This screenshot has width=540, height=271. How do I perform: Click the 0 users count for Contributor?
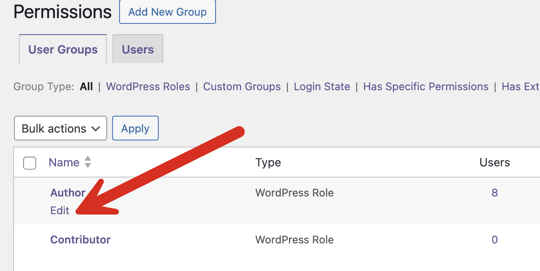pyautogui.click(x=495, y=240)
